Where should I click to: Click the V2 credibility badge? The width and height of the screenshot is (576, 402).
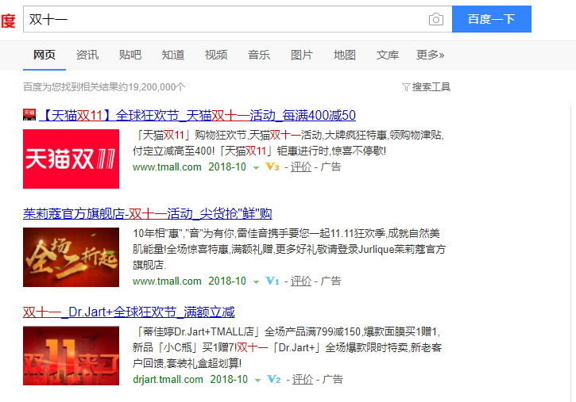pos(273,380)
